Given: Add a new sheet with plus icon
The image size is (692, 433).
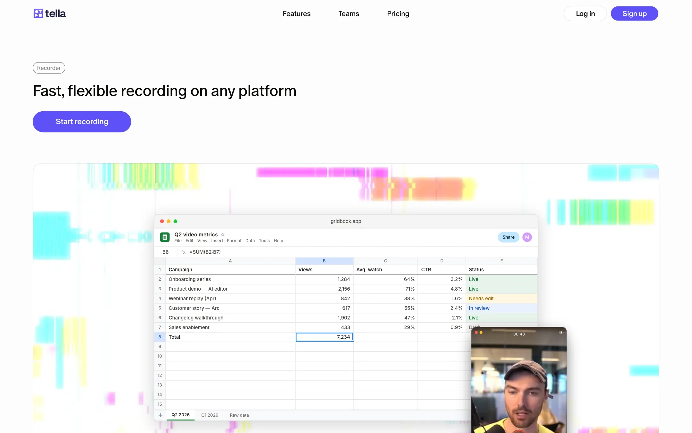Looking at the screenshot, I should [x=161, y=415].
